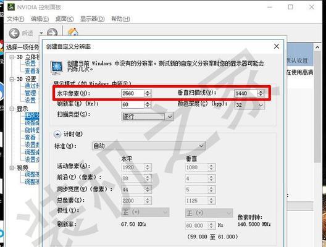Click the vertical refresh rate field 60.000
Viewport: 326px width, 247px height.
tap(196, 225)
